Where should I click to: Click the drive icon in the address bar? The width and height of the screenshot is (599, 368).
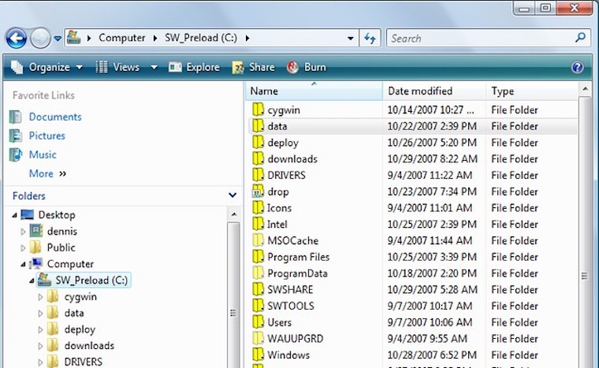(74, 38)
